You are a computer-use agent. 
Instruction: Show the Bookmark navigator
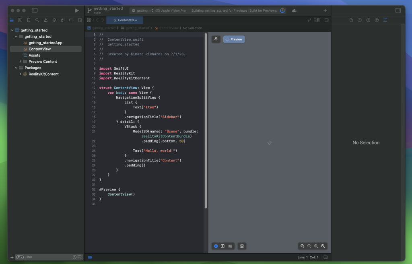tap(29, 20)
